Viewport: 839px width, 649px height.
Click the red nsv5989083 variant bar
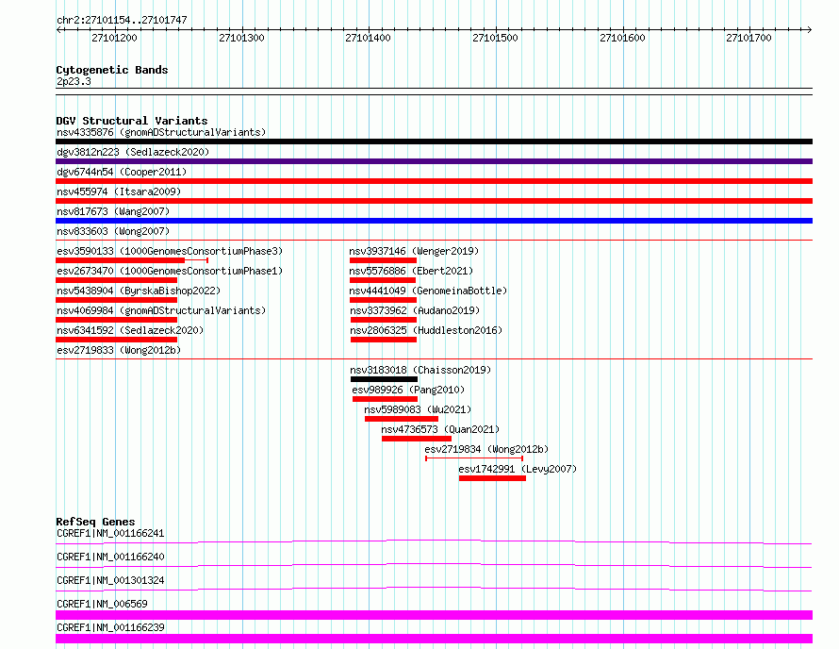pos(402,419)
